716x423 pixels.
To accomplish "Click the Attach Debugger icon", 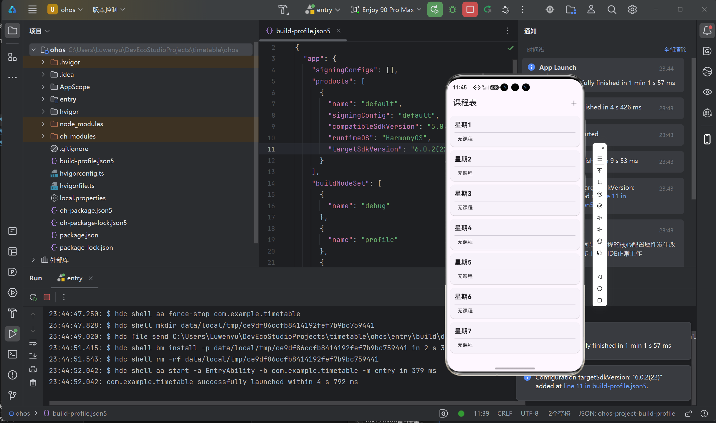I will click(505, 9).
